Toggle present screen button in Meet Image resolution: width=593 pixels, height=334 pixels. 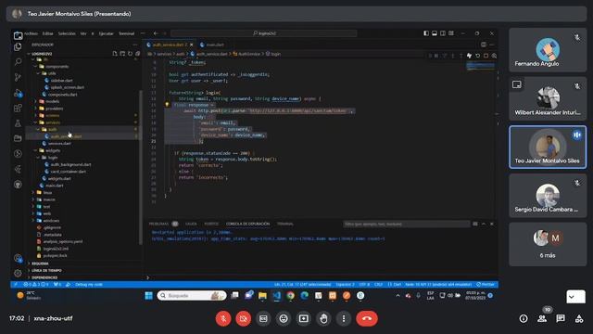click(303, 319)
